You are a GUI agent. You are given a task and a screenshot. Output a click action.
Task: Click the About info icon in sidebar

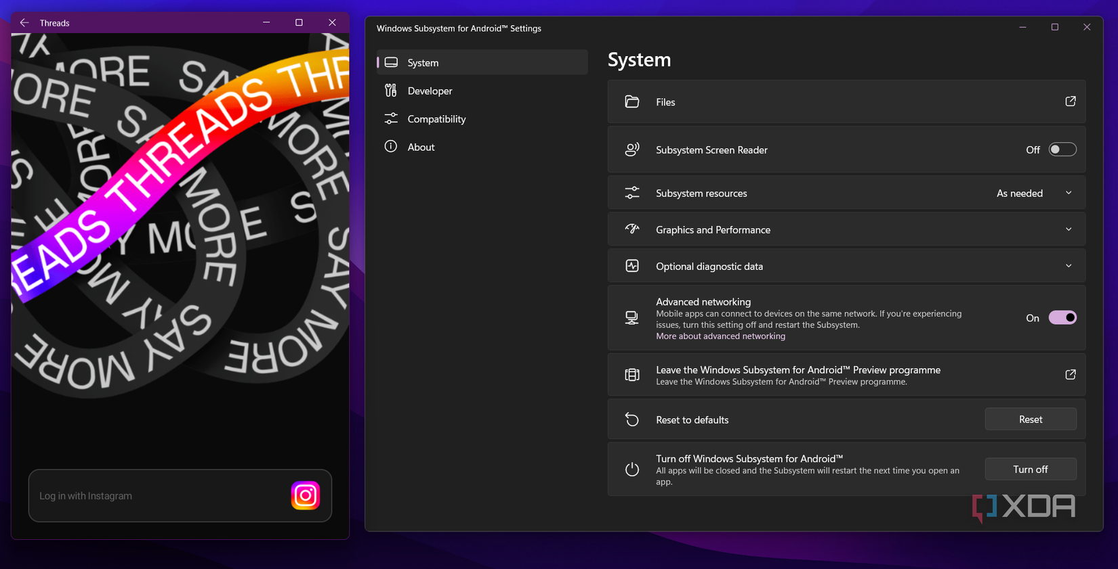pyautogui.click(x=391, y=146)
